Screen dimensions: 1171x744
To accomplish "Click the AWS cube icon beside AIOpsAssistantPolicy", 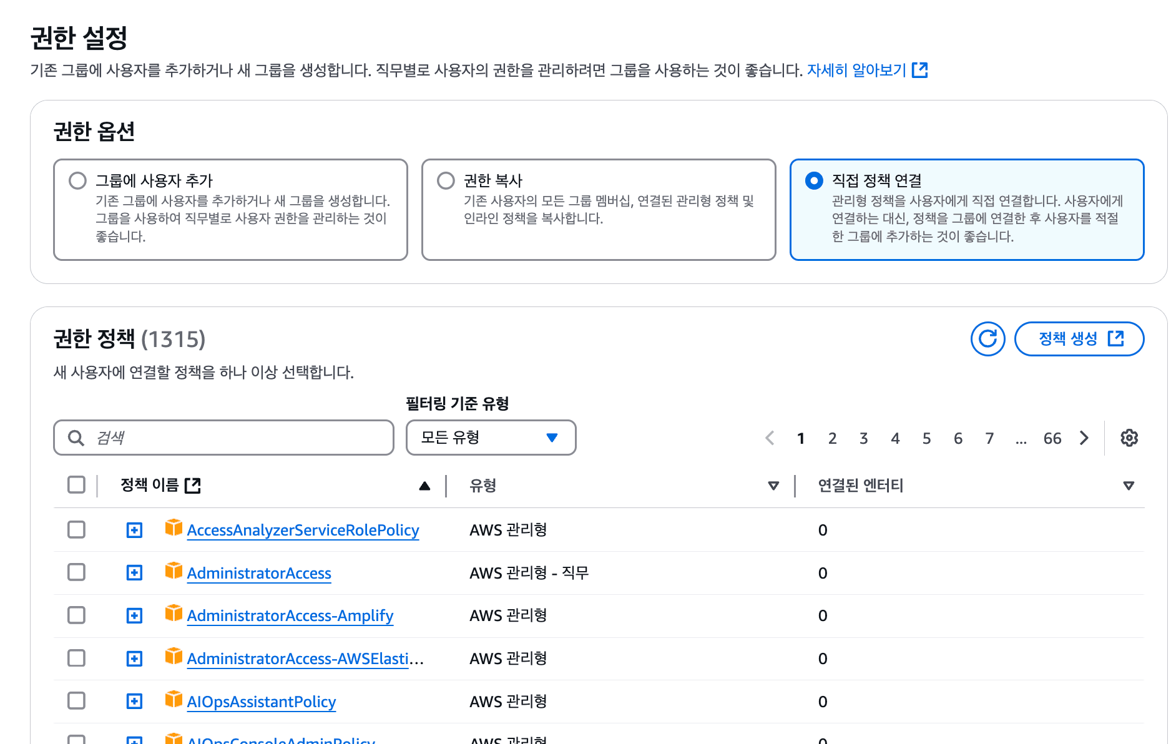I will 172,700.
